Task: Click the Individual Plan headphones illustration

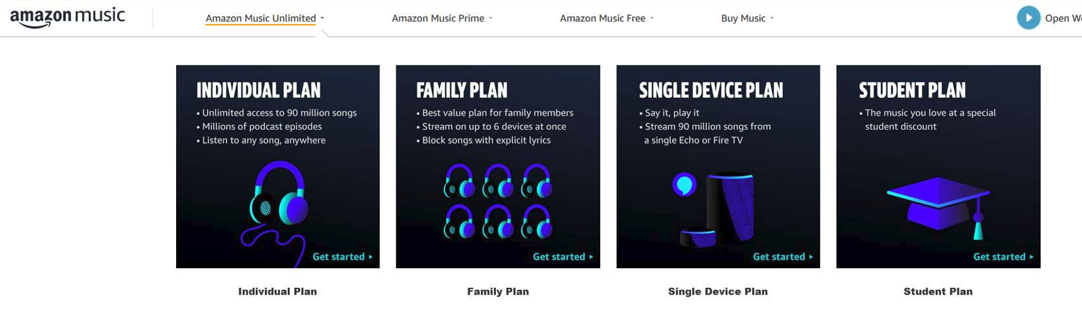Action: tap(278, 204)
